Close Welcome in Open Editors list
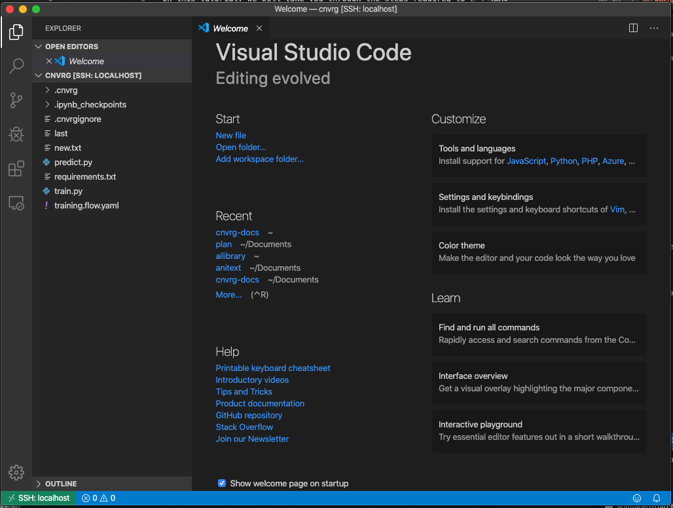The image size is (673, 508). (49, 61)
